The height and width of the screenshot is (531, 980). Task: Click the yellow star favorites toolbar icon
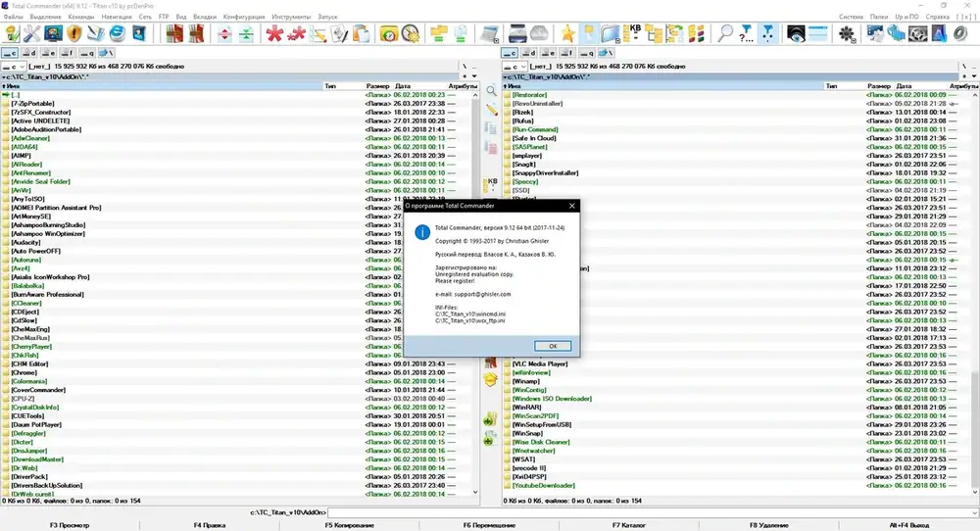click(x=567, y=33)
